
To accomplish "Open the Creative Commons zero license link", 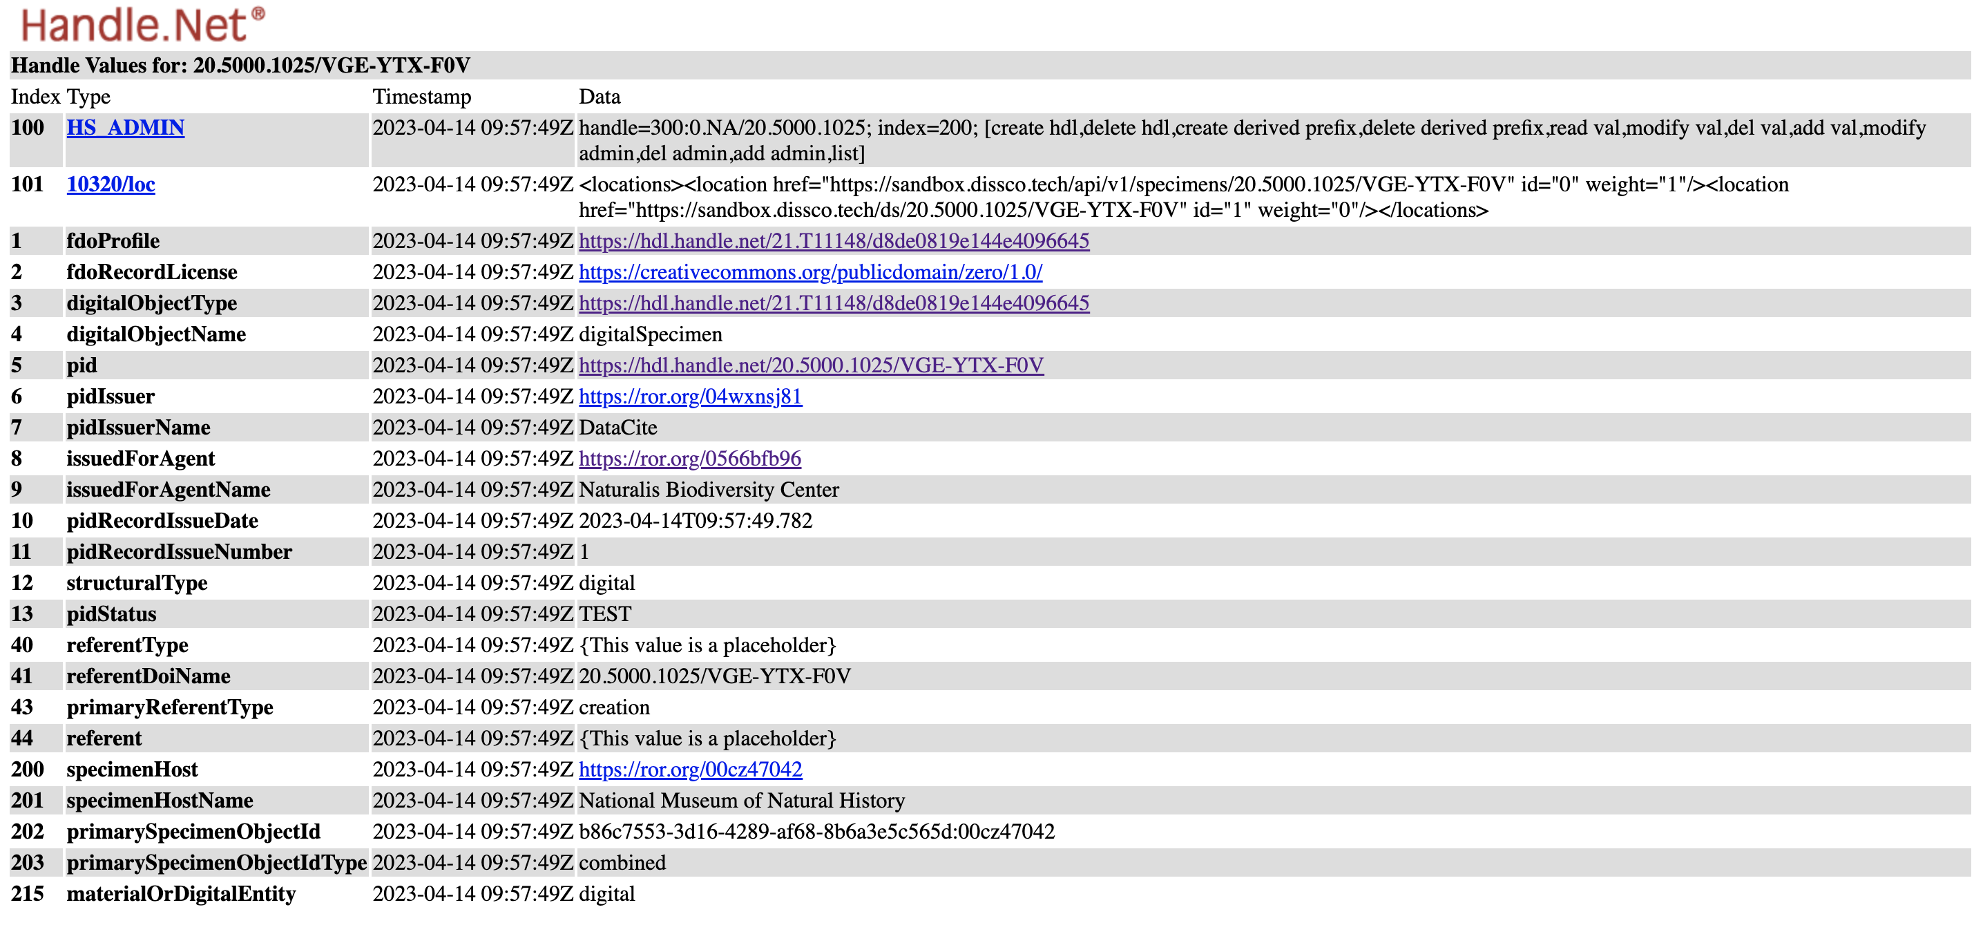I will [x=810, y=272].
